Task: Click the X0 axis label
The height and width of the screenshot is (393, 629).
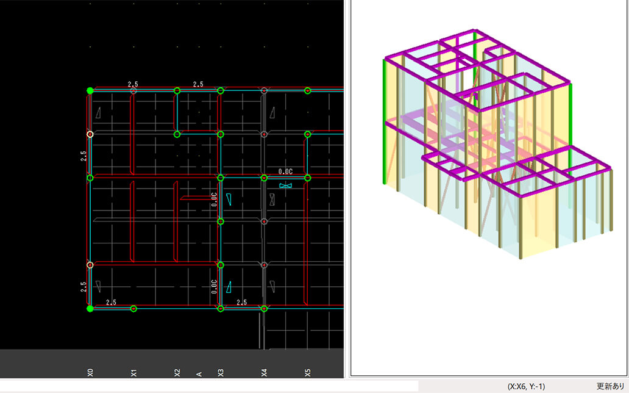Action: 90,372
